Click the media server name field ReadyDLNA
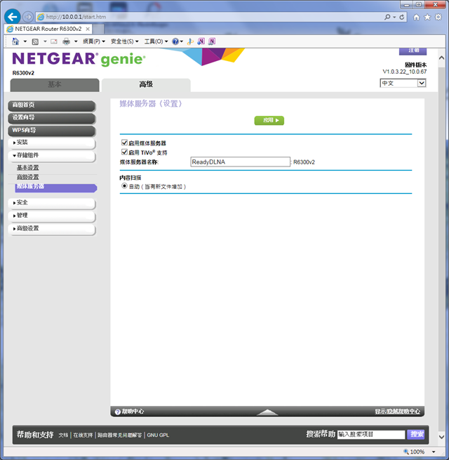449x460 pixels. [x=241, y=162]
